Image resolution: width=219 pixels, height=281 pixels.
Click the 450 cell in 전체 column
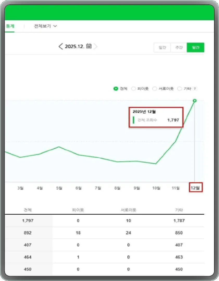pos(28,269)
